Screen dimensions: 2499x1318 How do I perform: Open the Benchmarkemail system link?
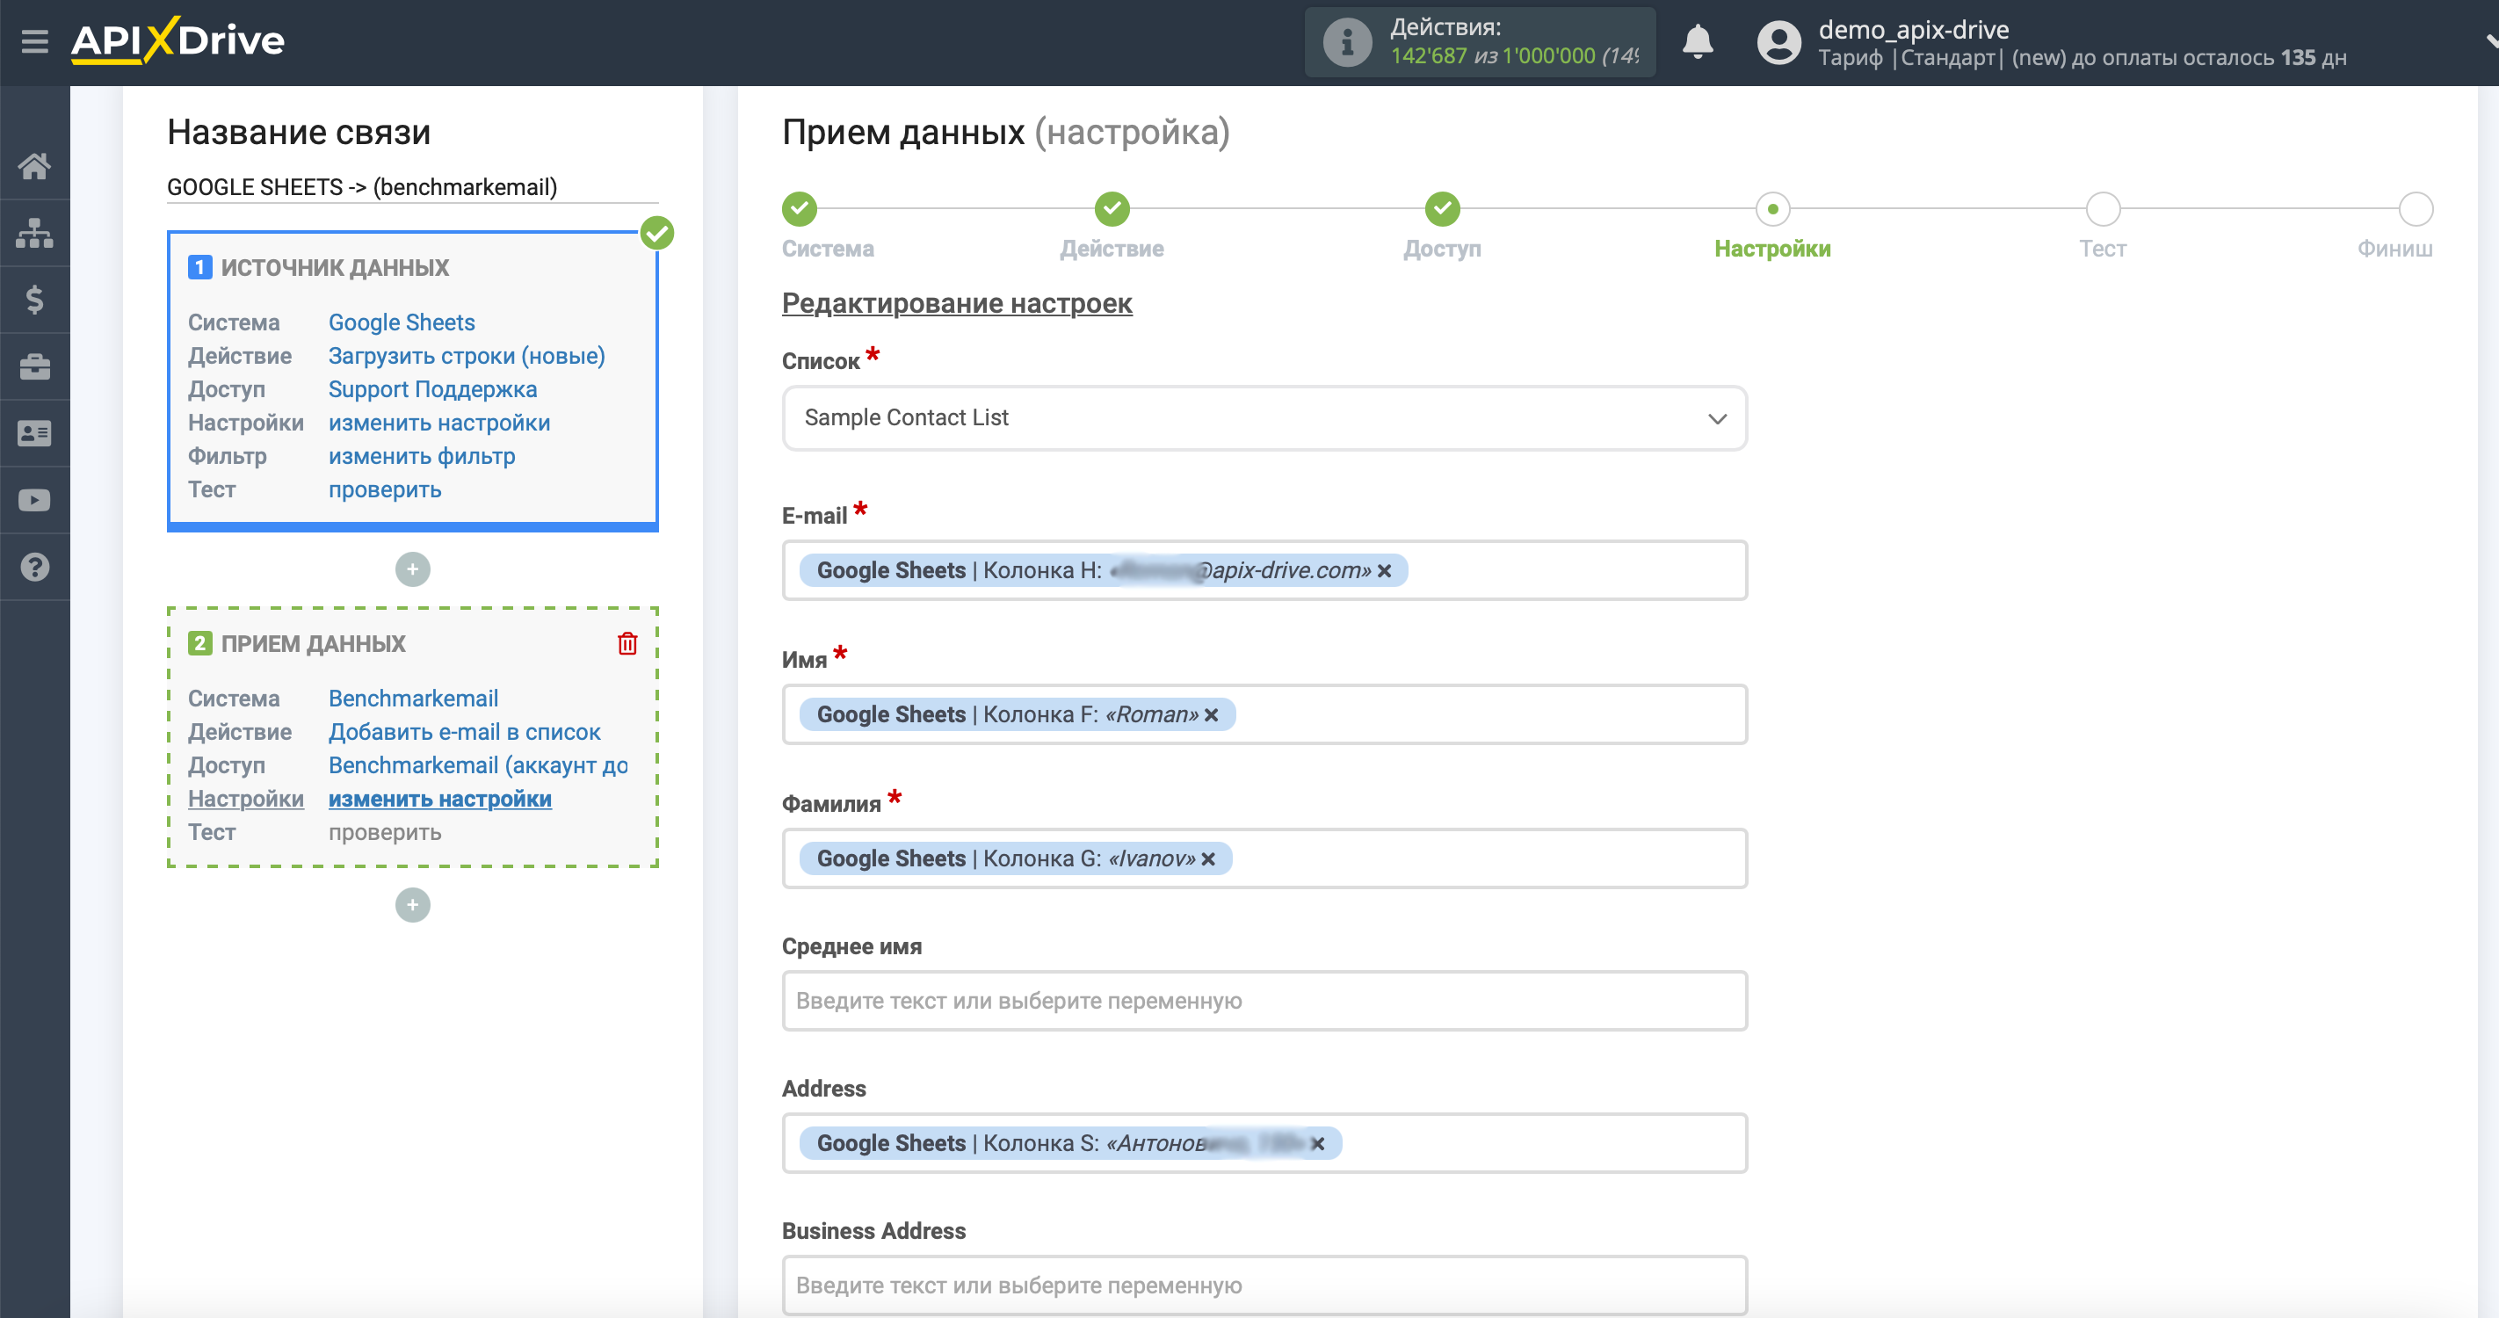tap(413, 699)
